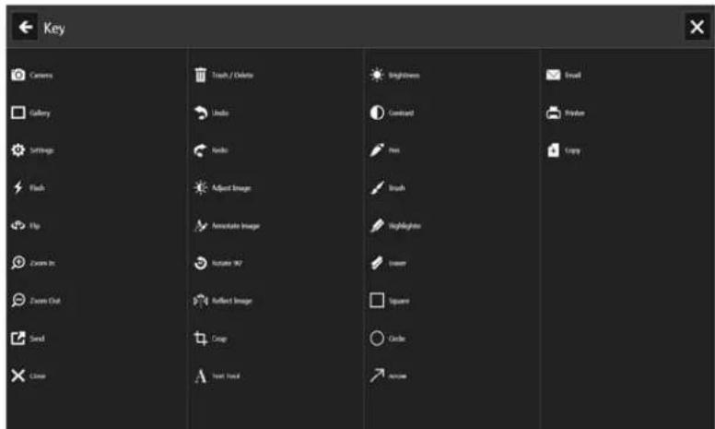Click the Trash / Delete icon
715x429 pixels.
(x=199, y=75)
